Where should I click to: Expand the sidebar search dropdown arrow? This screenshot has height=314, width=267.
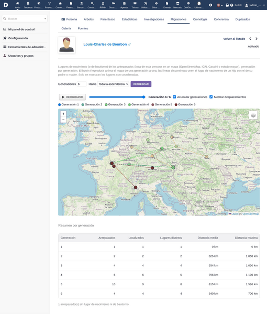(x=45, y=19)
